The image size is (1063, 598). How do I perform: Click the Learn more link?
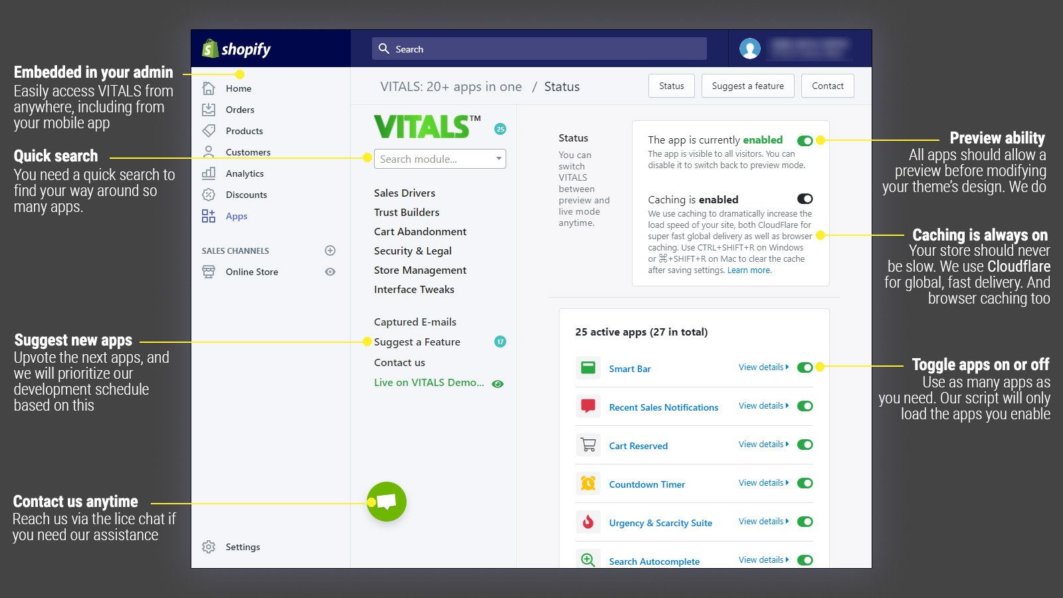point(749,270)
